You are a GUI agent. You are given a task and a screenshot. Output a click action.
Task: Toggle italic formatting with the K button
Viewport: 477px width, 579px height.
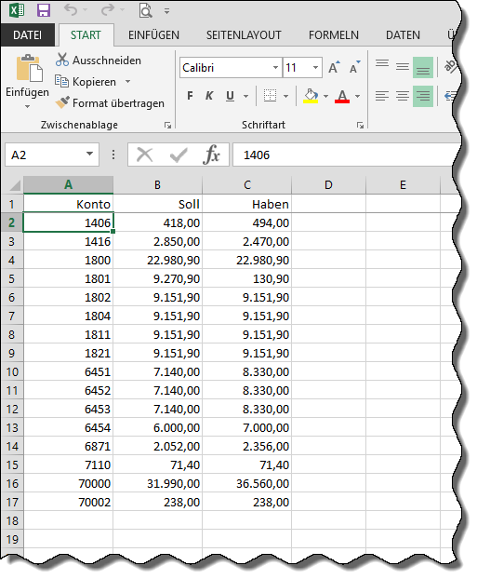click(209, 96)
